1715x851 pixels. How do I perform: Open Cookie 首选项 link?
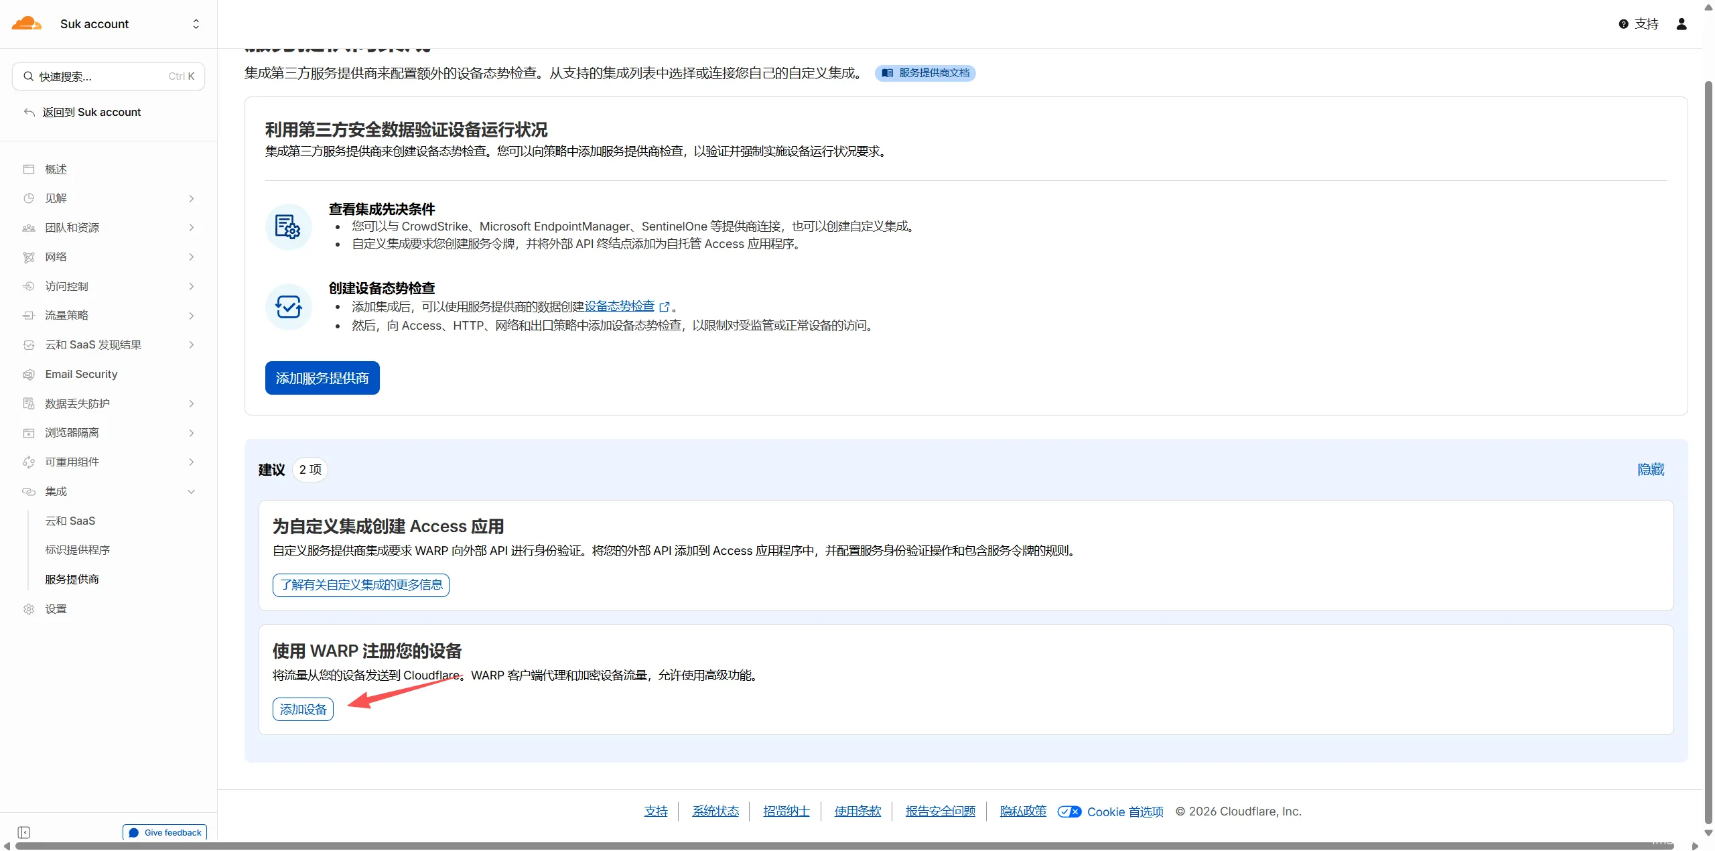(x=1125, y=812)
